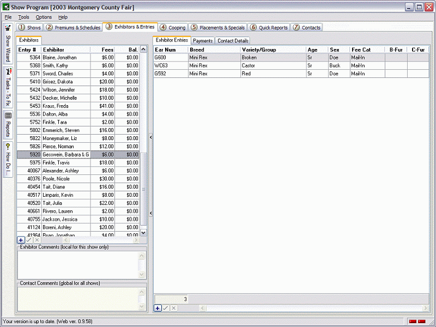
Task: Open the Cooping tab
Action: click(173, 27)
